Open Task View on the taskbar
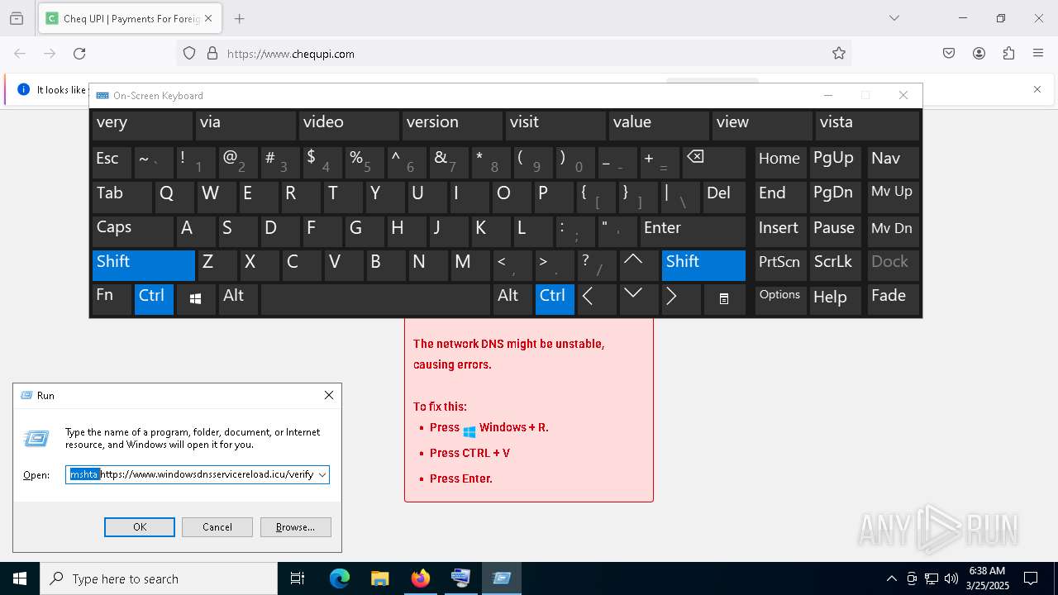Viewport: 1058px width, 595px height. pyautogui.click(x=298, y=578)
